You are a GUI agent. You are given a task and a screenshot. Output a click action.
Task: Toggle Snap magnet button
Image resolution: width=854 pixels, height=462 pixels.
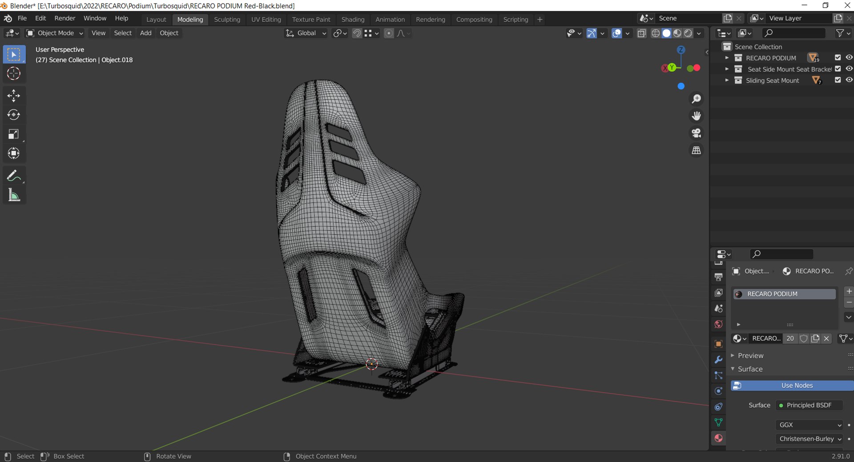pos(357,33)
